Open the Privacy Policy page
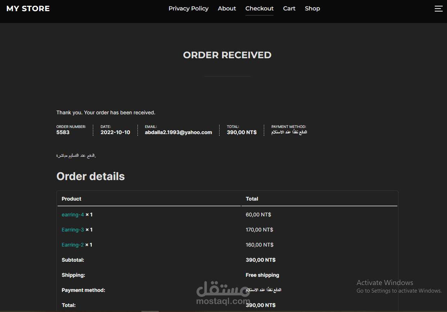The image size is (447, 312). point(188,9)
